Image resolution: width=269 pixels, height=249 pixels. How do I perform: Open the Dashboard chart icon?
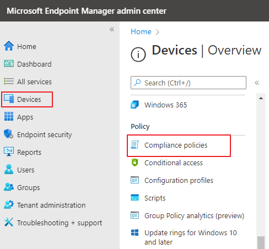click(9, 63)
